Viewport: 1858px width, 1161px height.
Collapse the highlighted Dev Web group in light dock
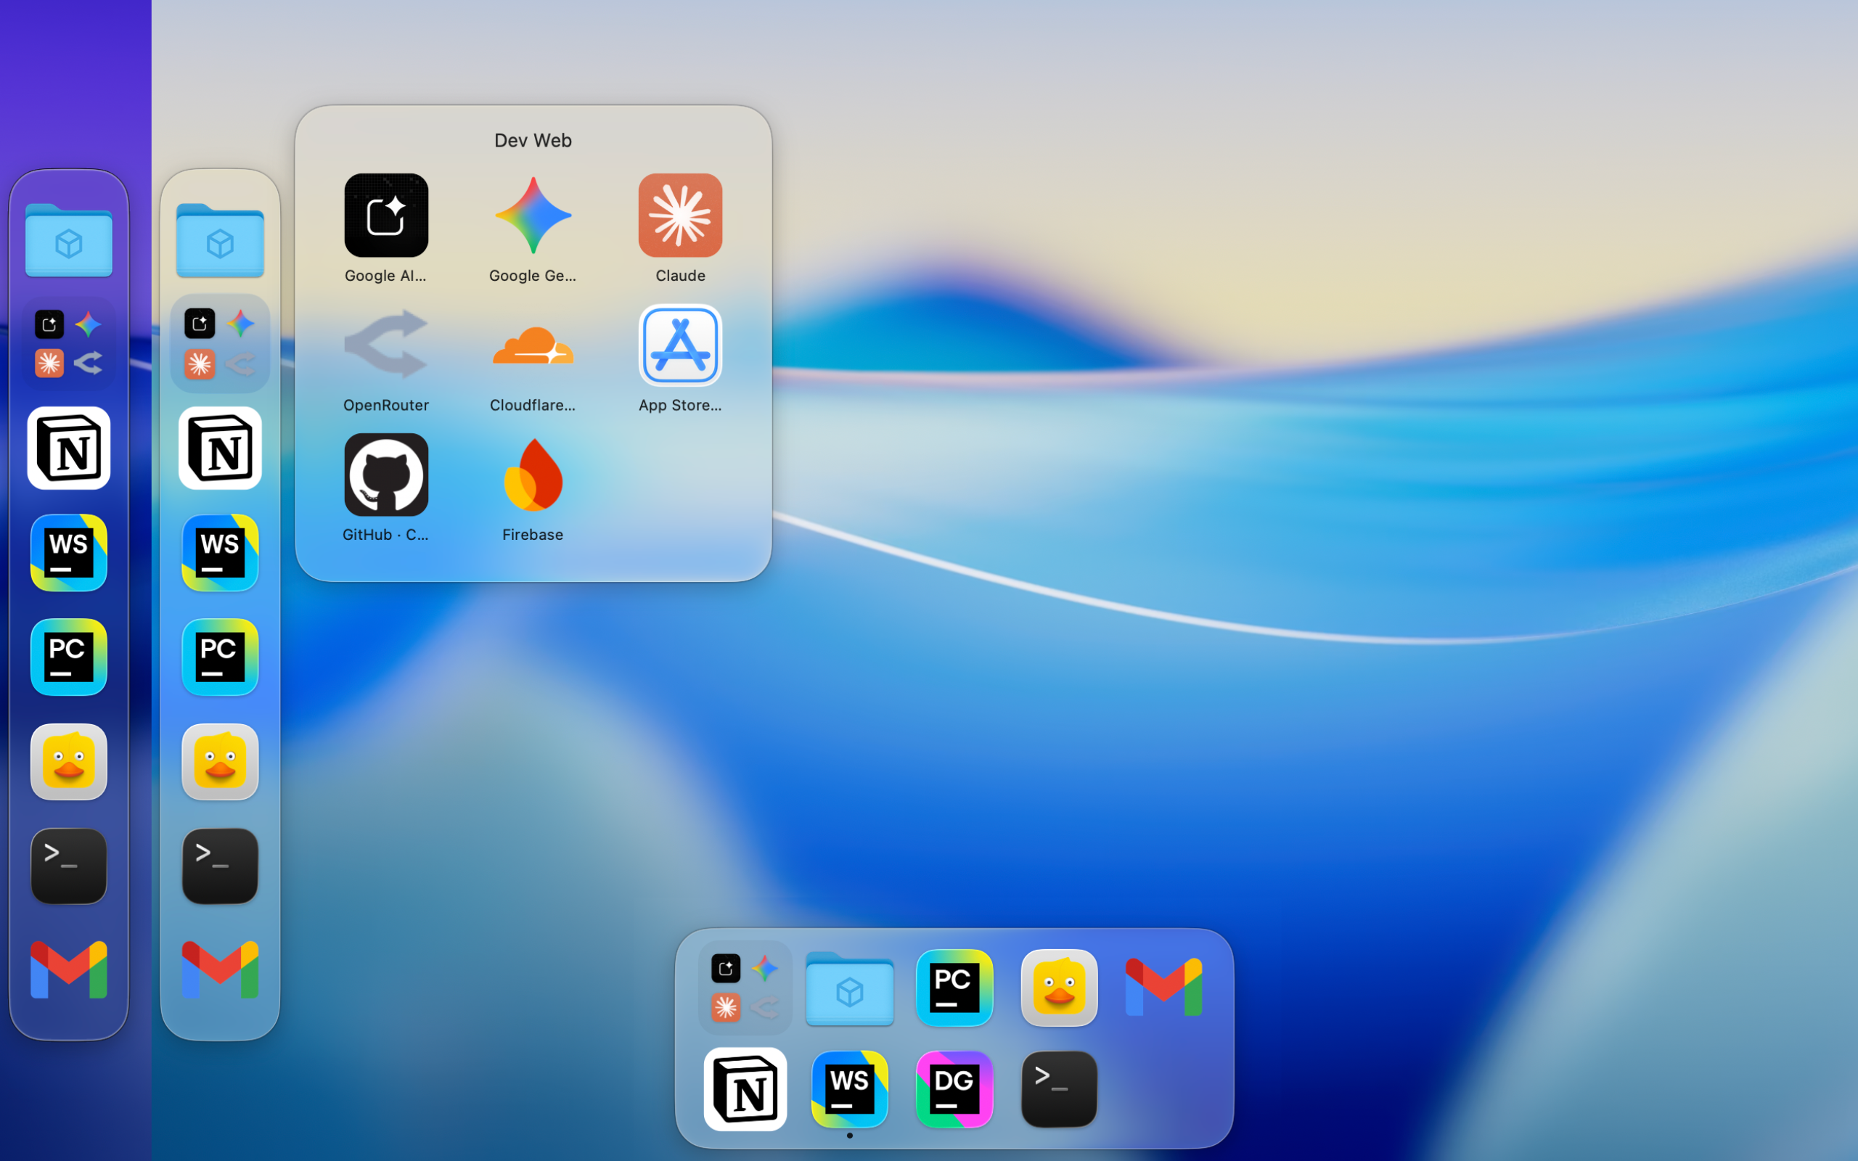point(221,344)
